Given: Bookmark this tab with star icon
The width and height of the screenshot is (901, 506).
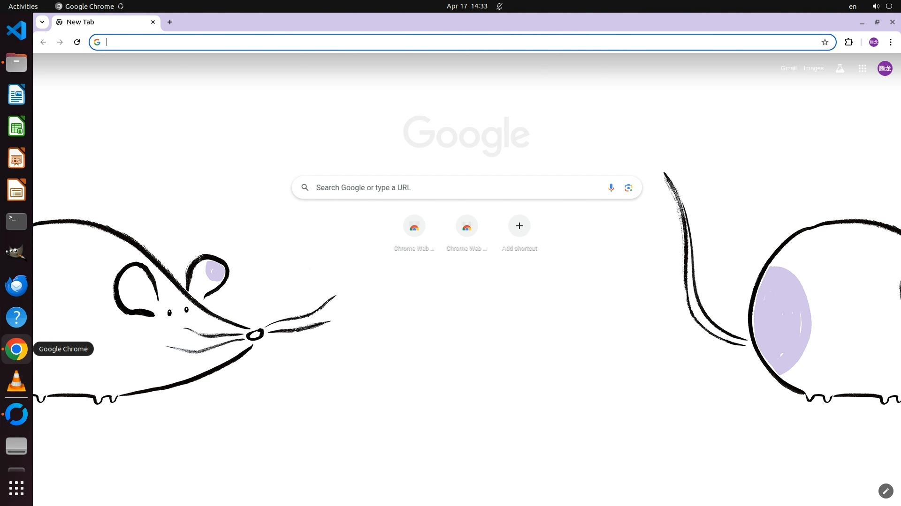Looking at the screenshot, I should point(825,42).
